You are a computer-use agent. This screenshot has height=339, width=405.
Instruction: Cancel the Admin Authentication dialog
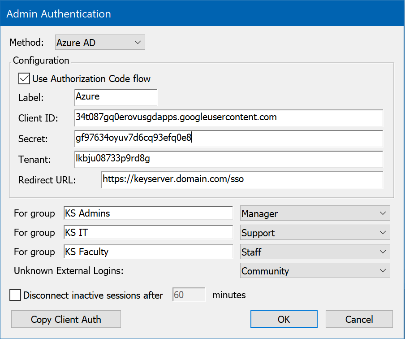coord(359,319)
